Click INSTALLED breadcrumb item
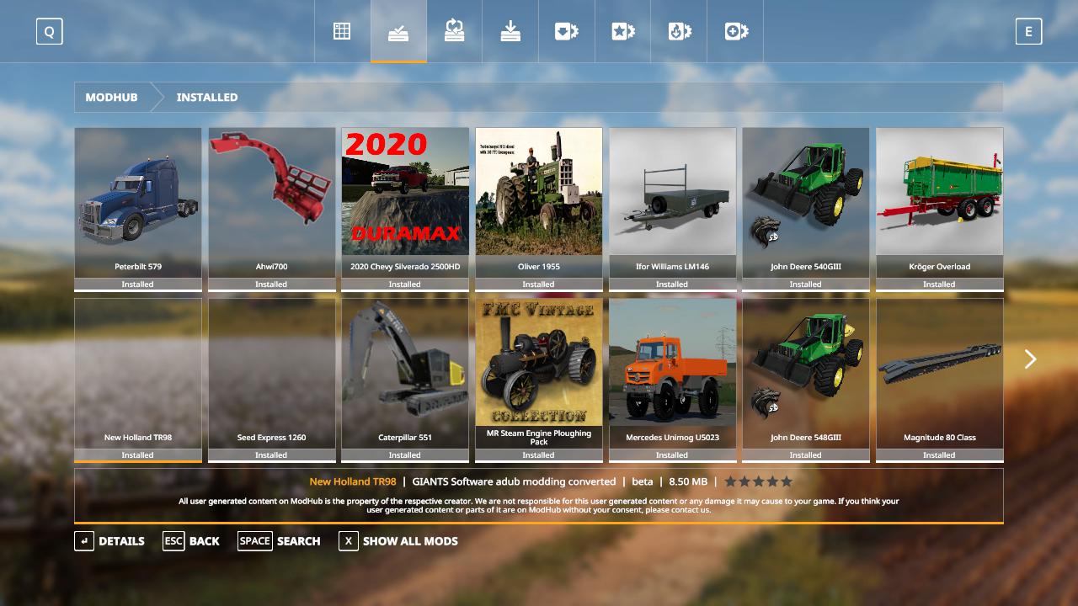The height and width of the screenshot is (606, 1078). (207, 98)
